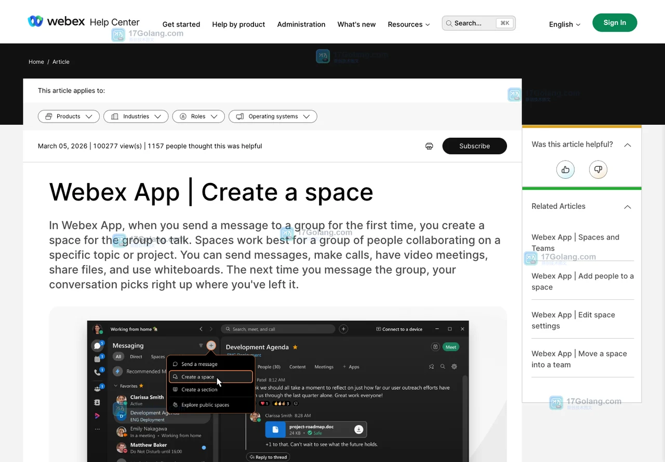Image resolution: width=665 pixels, height=462 pixels.
Task: Click the article publish date text
Action: pos(62,146)
